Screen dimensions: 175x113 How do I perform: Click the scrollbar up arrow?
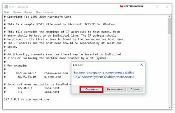click(x=169, y=17)
